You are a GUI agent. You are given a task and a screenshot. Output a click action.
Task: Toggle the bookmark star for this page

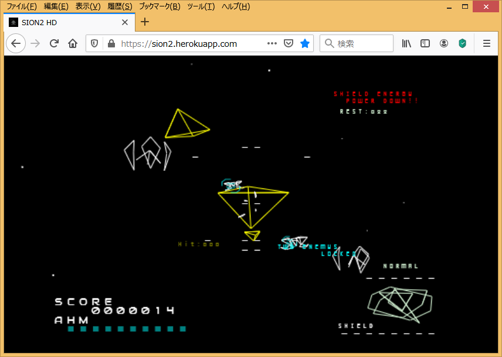[305, 43]
